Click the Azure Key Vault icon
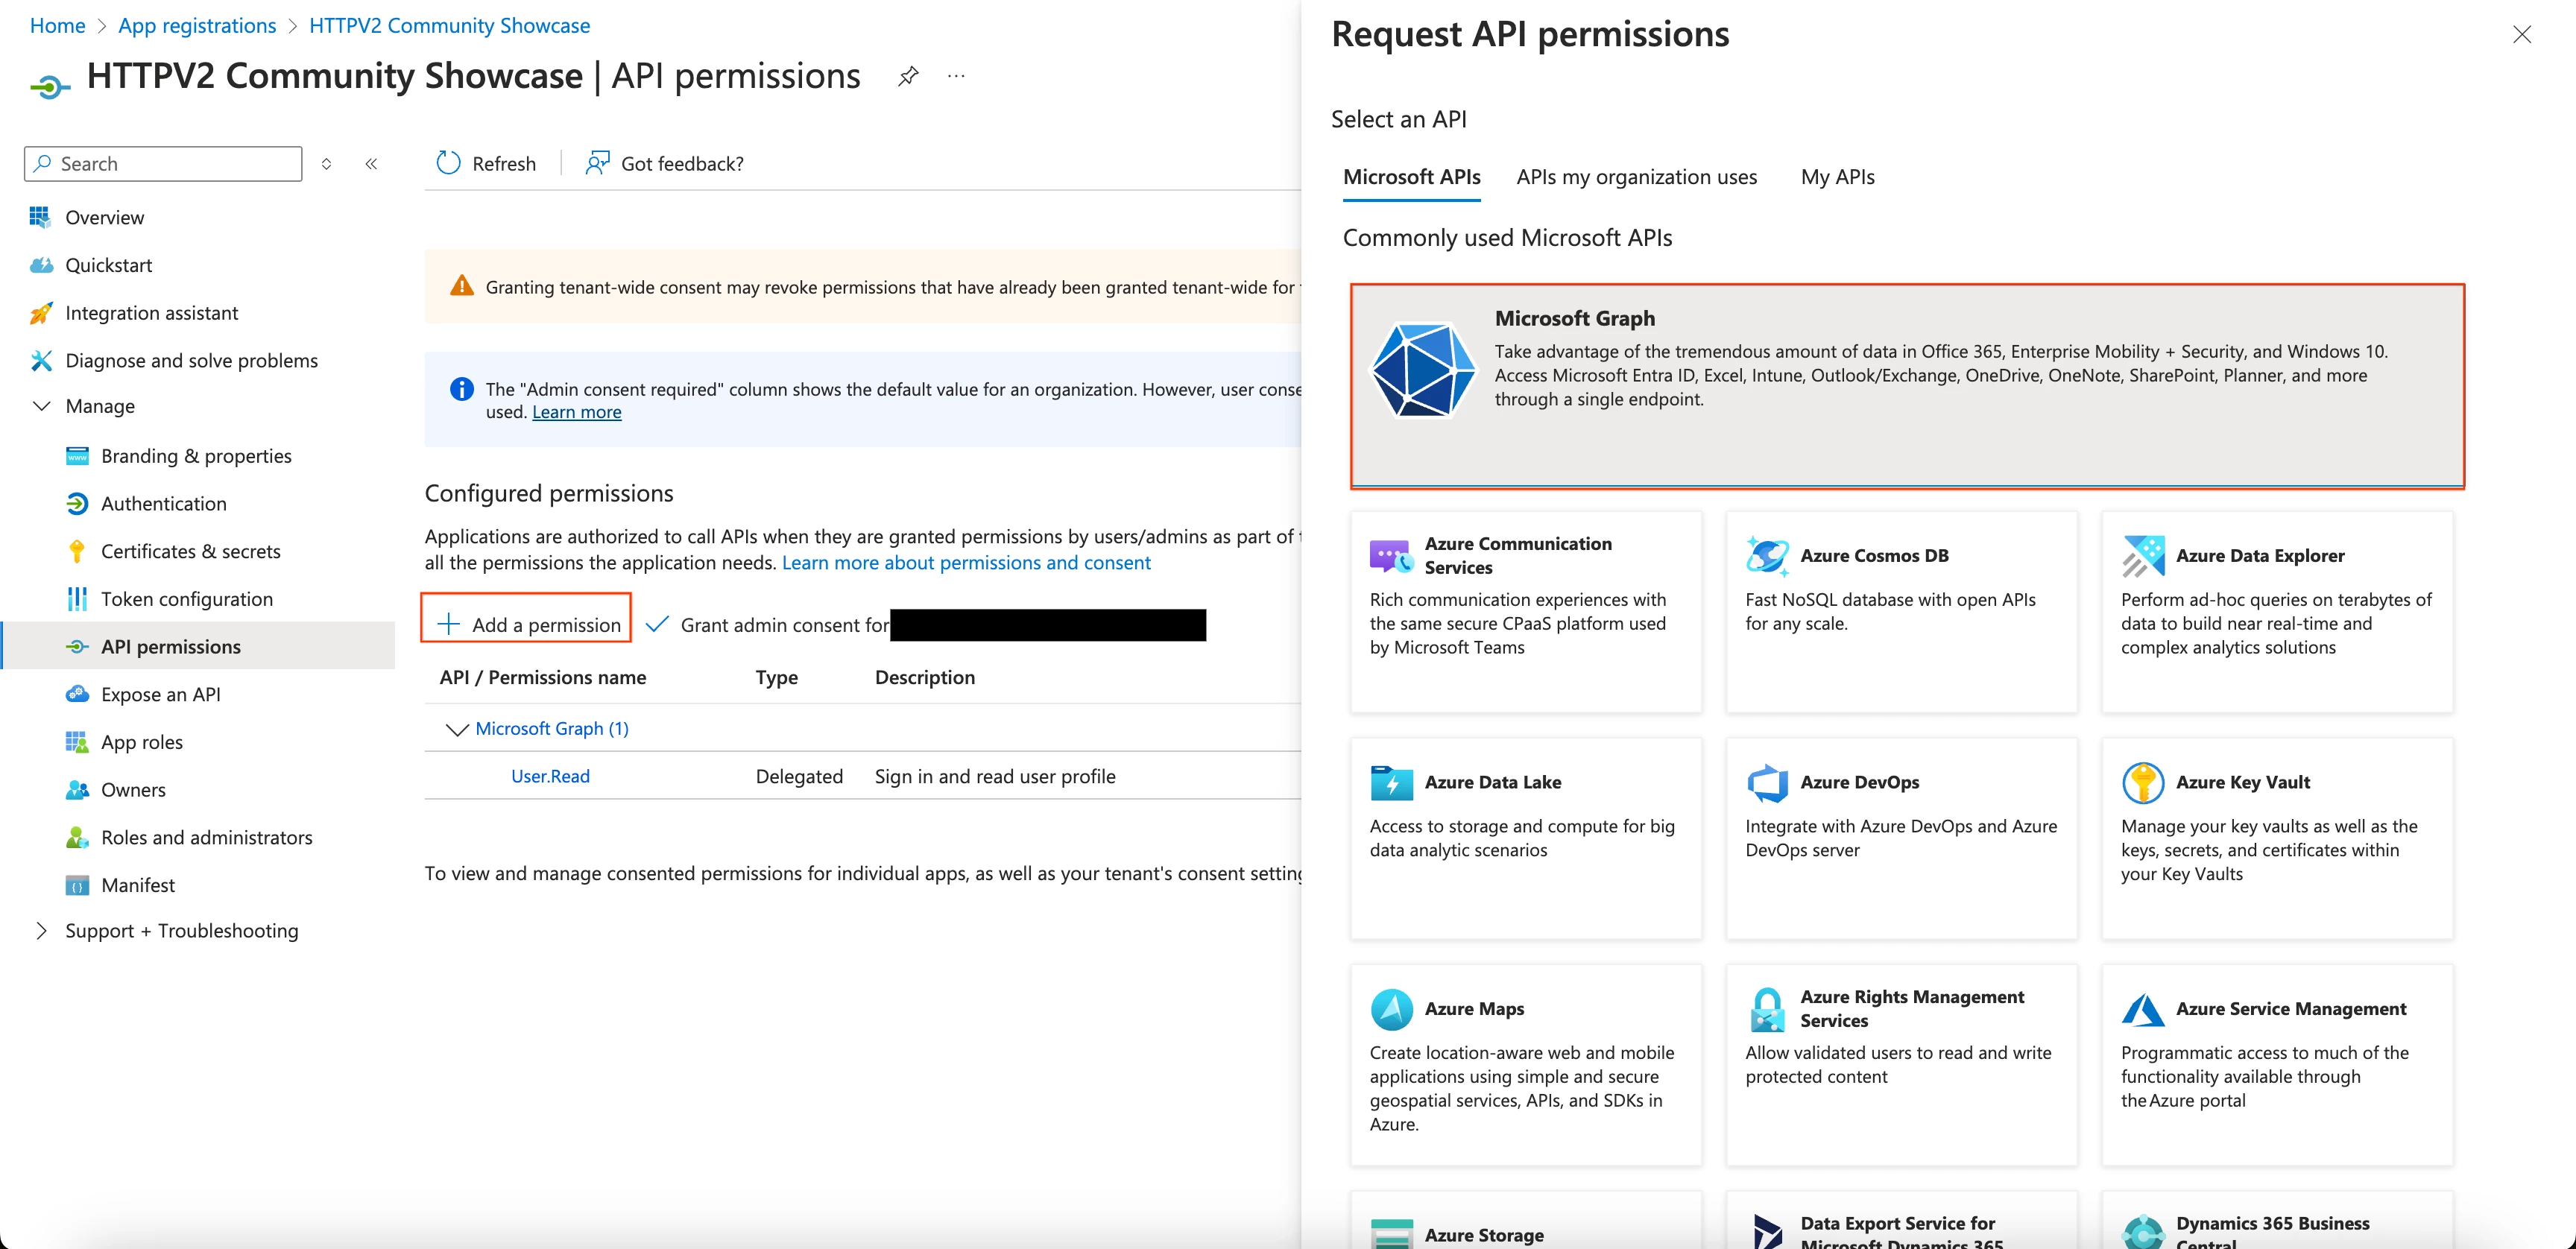 (x=2143, y=782)
